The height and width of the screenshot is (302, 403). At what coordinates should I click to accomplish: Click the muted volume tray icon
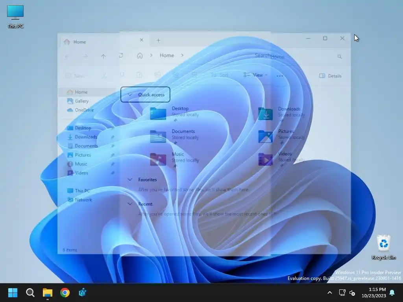352,293
